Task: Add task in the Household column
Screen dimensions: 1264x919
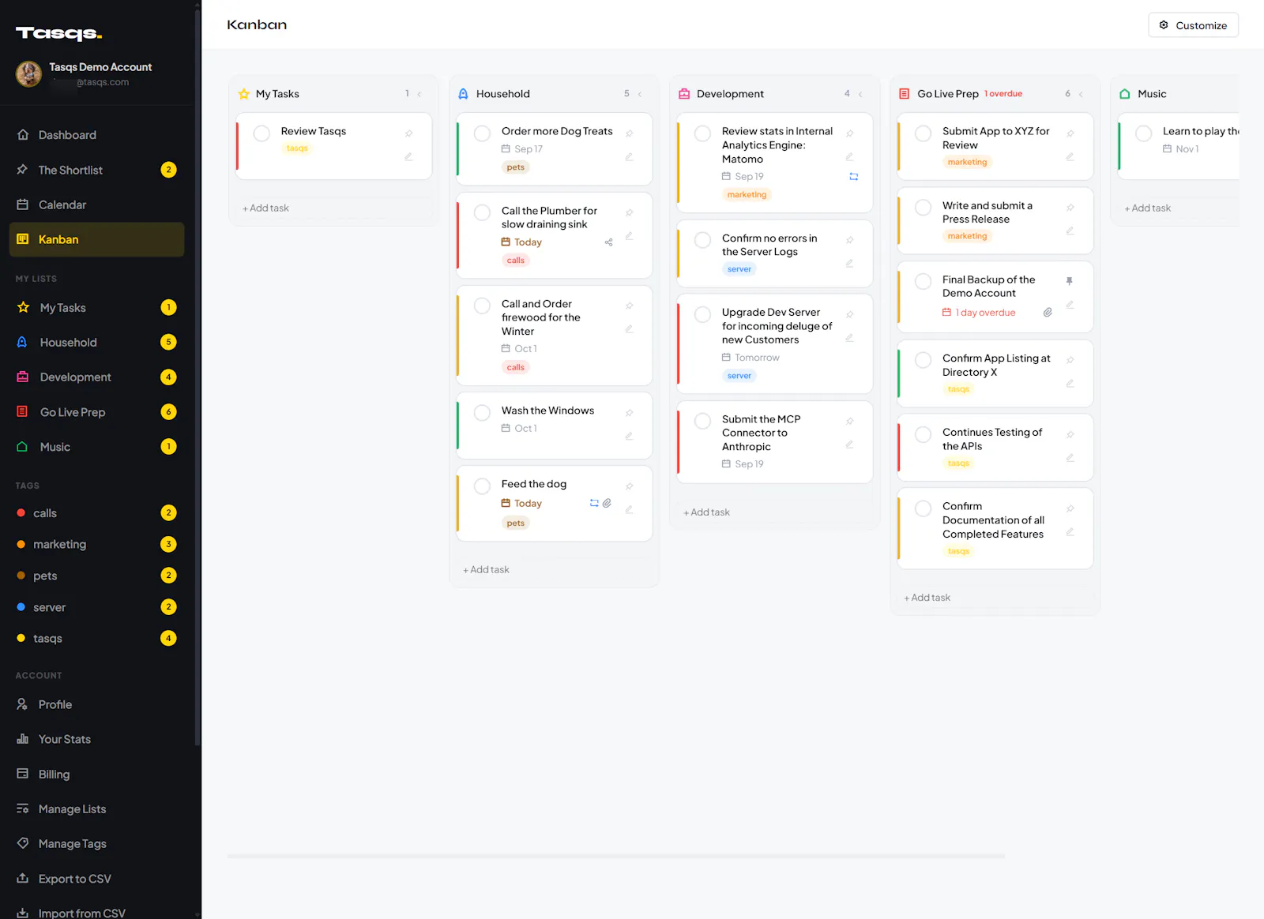Action: coord(487,569)
